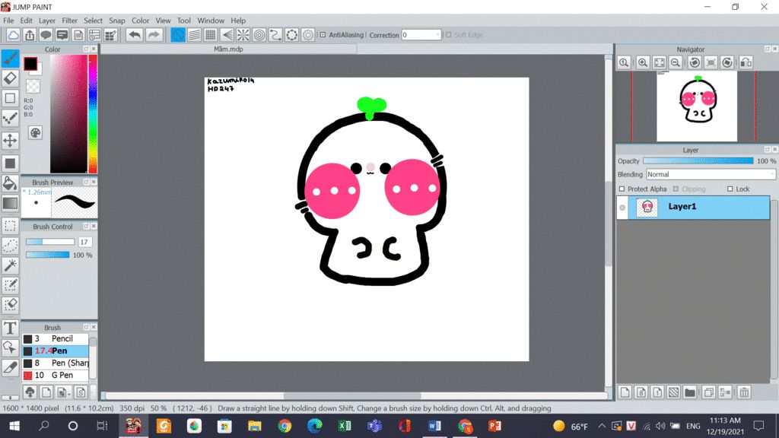Pick the Eyedropper tool
This screenshot has height=438, width=779.
pyautogui.click(x=10, y=367)
